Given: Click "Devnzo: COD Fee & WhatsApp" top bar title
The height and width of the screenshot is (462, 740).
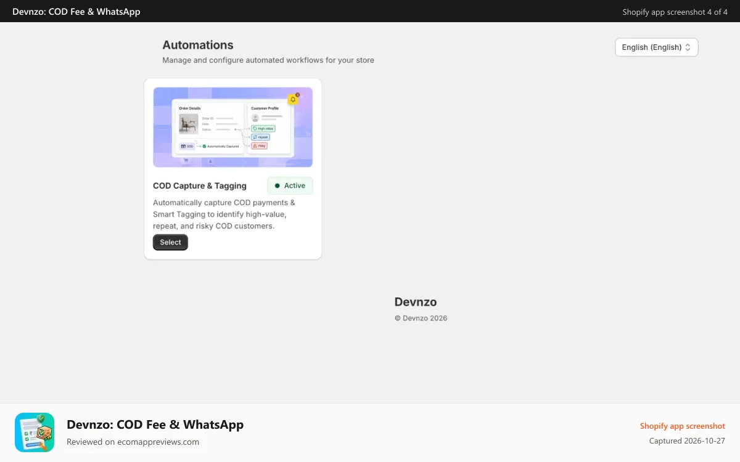Looking at the screenshot, I should 76,12.
